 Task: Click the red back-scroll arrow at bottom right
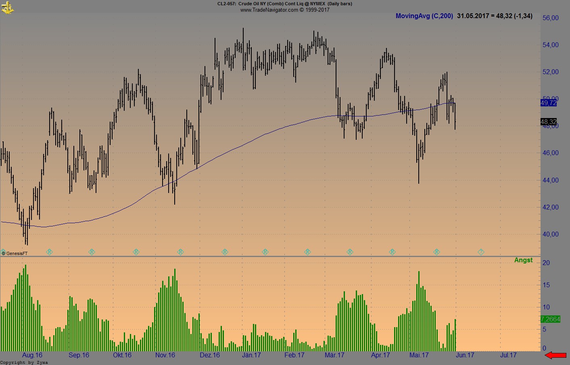click(555, 355)
